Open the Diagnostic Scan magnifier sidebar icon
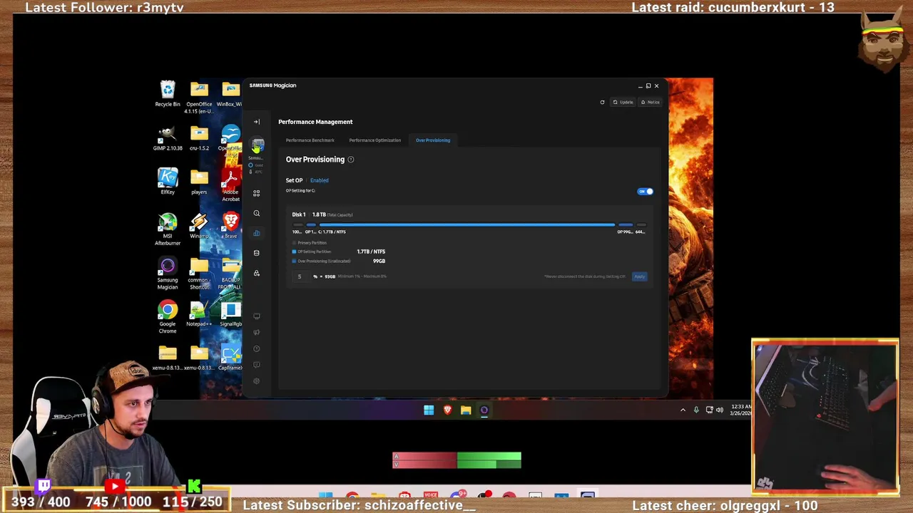913x513 pixels. [x=257, y=213]
